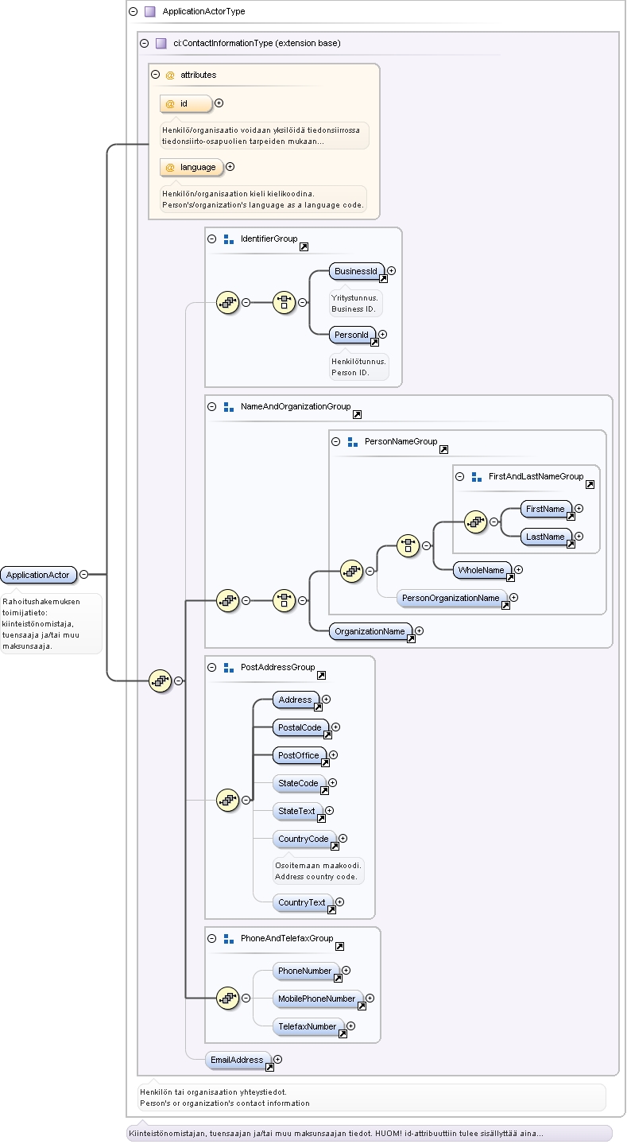Select the PostalCode element
Image resolution: width=627 pixels, height=1144 pixels.
point(300,727)
